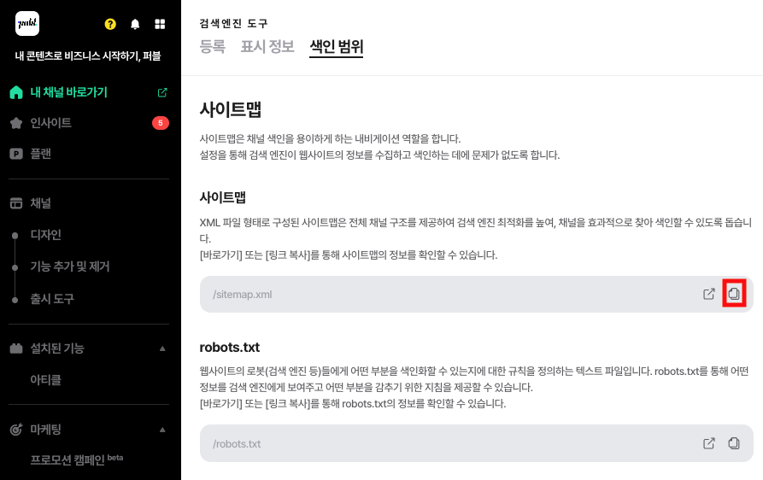Open sitemap.xml in new window
Image resolution: width=763 pixels, height=480 pixels.
pyautogui.click(x=708, y=294)
